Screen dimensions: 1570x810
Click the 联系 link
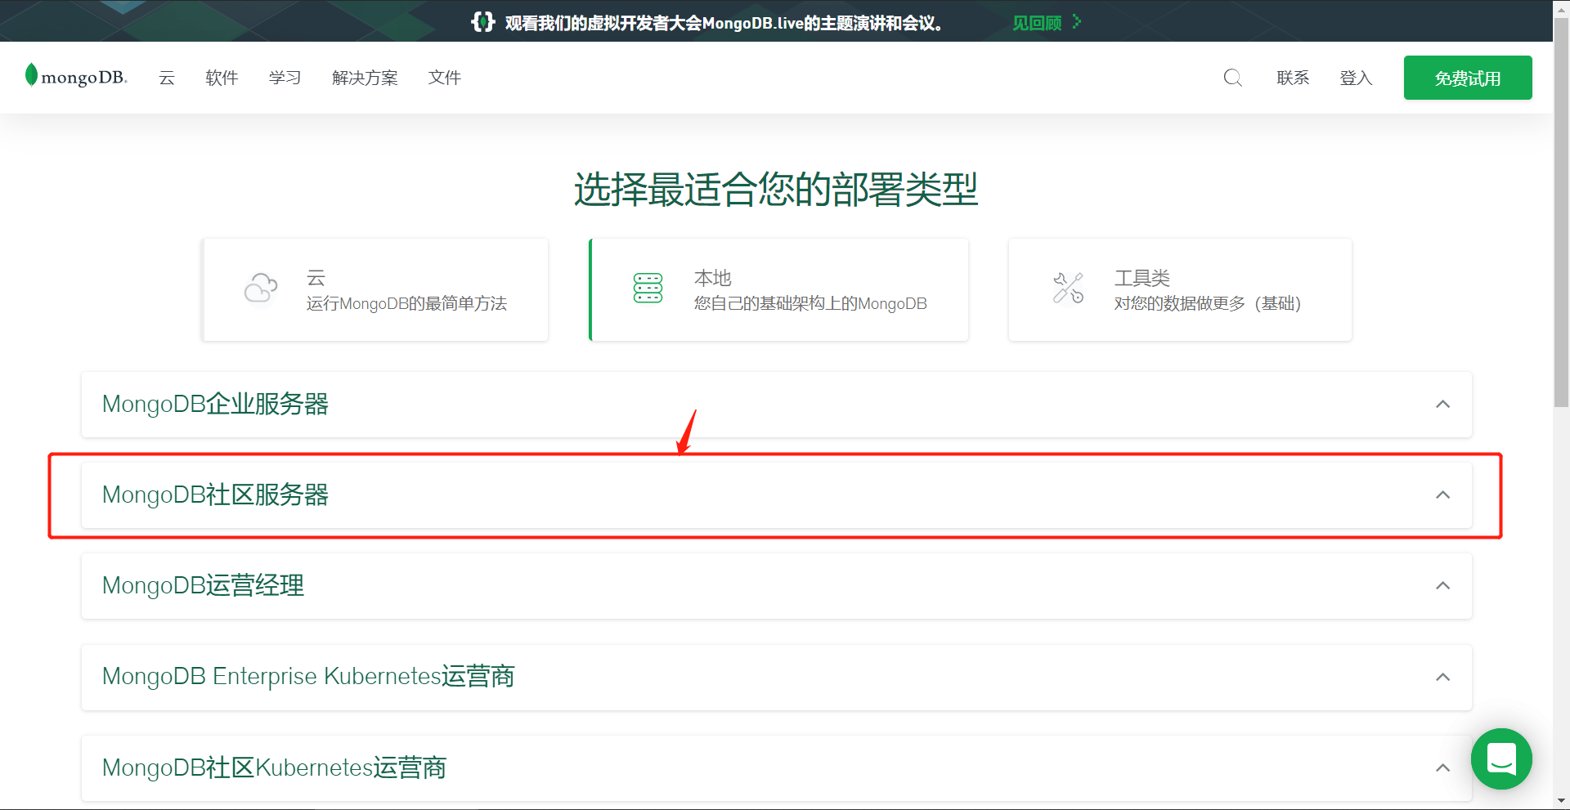1293,78
